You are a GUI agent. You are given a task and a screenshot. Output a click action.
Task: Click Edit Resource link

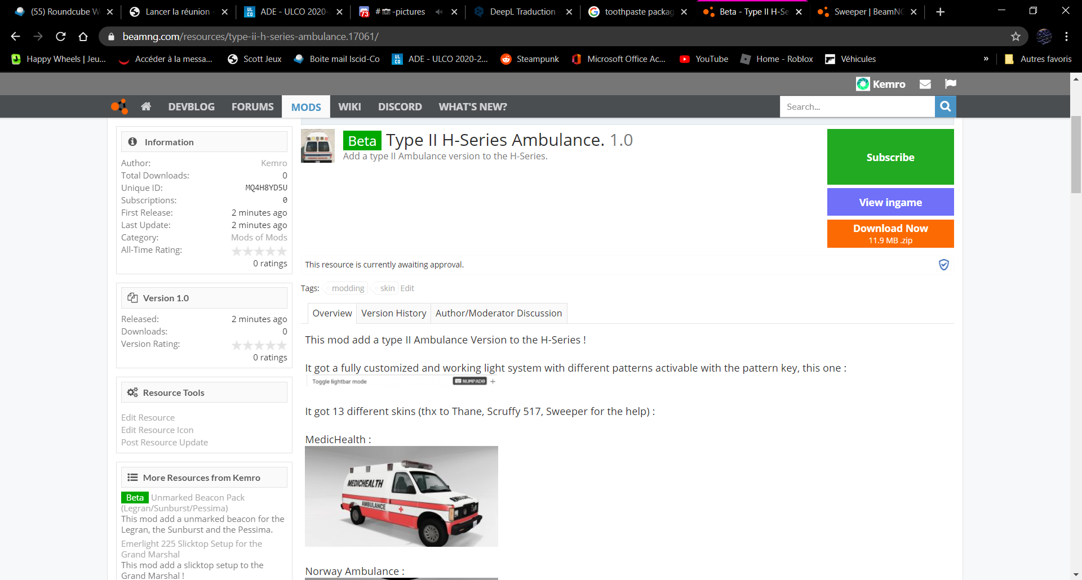pos(148,417)
